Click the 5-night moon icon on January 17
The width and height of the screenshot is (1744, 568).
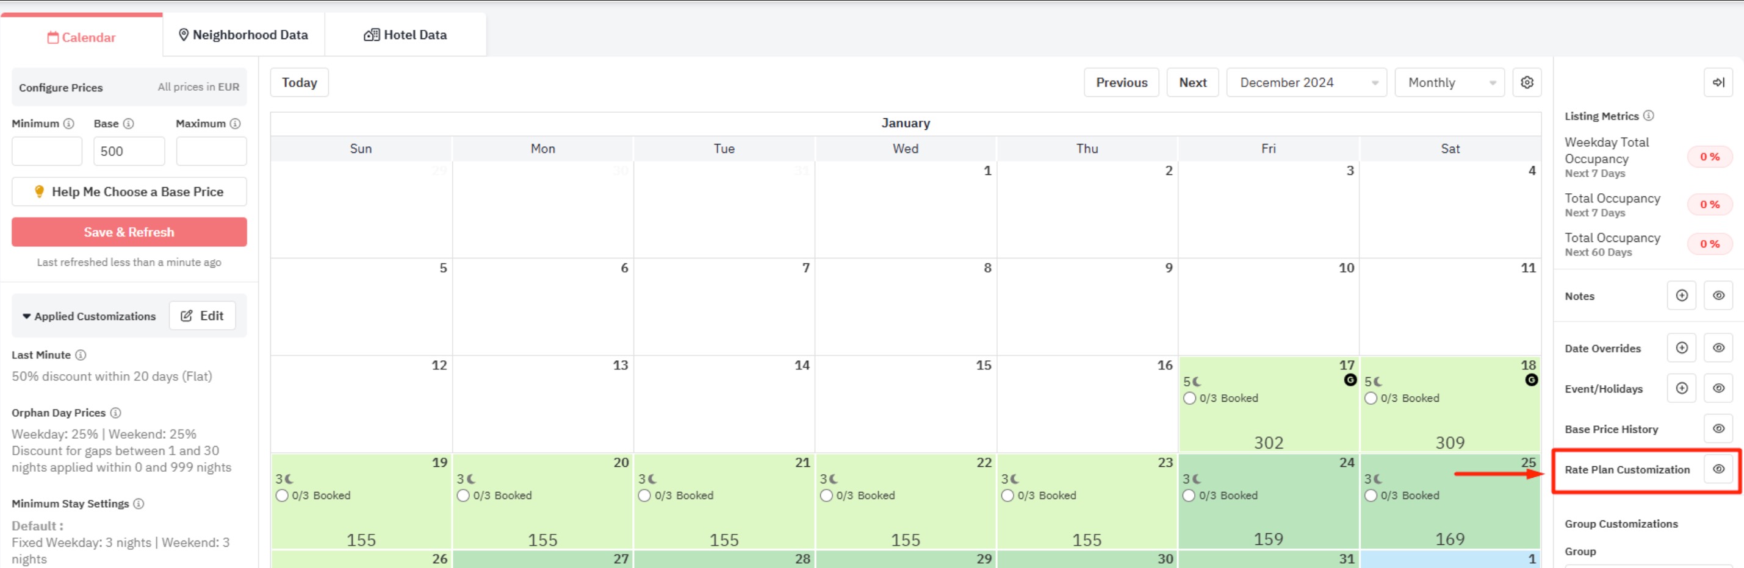[1196, 382]
